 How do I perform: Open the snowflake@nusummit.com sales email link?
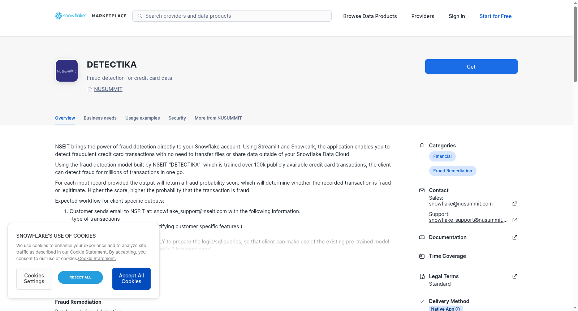click(x=461, y=204)
